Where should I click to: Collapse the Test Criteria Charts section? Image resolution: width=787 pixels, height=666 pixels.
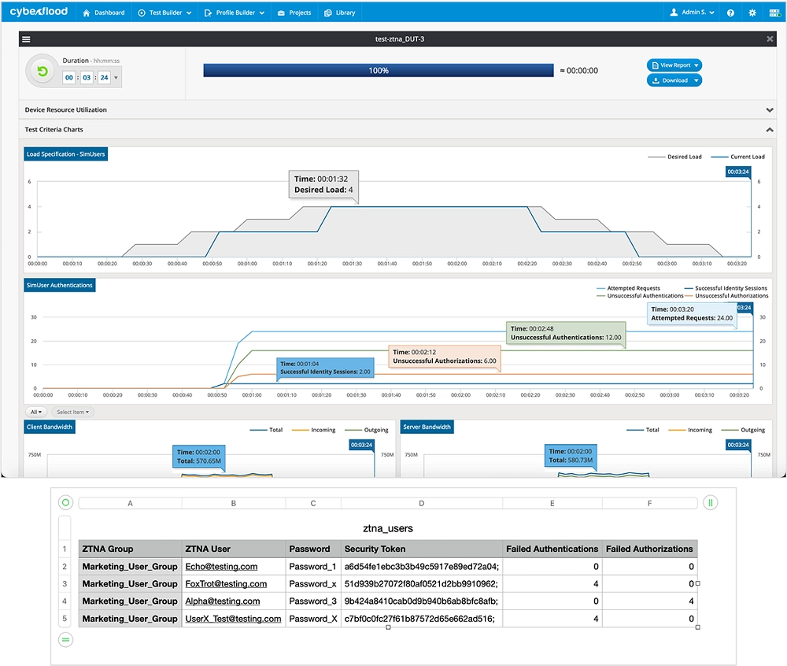(x=769, y=129)
